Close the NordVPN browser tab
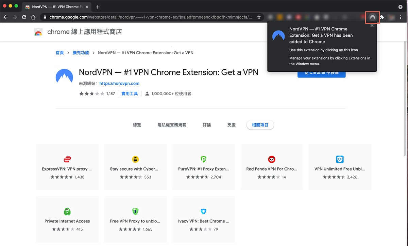The height and width of the screenshot is (246, 408). click(x=86, y=7)
